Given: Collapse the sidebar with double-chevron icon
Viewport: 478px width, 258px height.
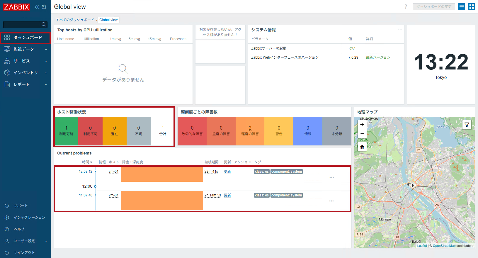Looking at the screenshot, I should pyautogui.click(x=37, y=7).
